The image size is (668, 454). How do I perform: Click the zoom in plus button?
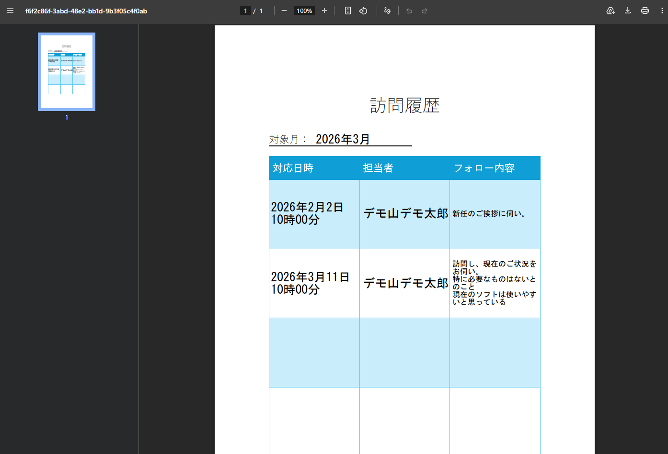(x=324, y=11)
